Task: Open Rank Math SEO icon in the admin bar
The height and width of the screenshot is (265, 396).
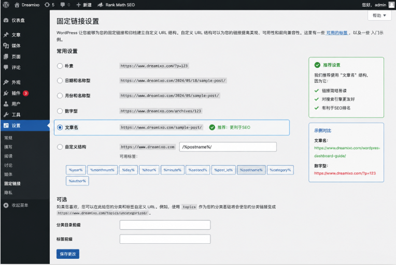Action: (x=100, y=5)
